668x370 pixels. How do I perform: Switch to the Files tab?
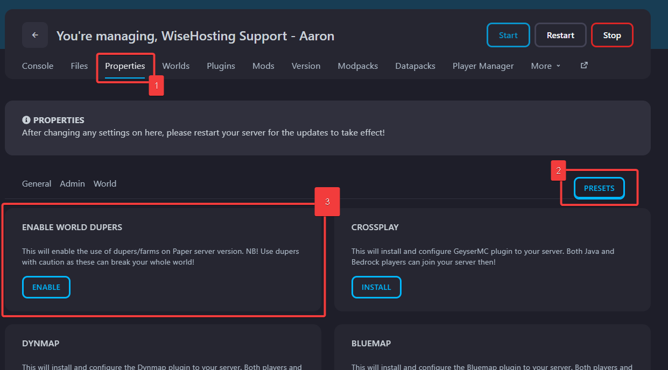tap(79, 66)
